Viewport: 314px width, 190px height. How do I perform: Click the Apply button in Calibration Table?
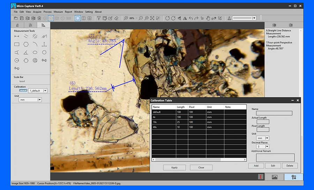pyautogui.click(x=174, y=168)
